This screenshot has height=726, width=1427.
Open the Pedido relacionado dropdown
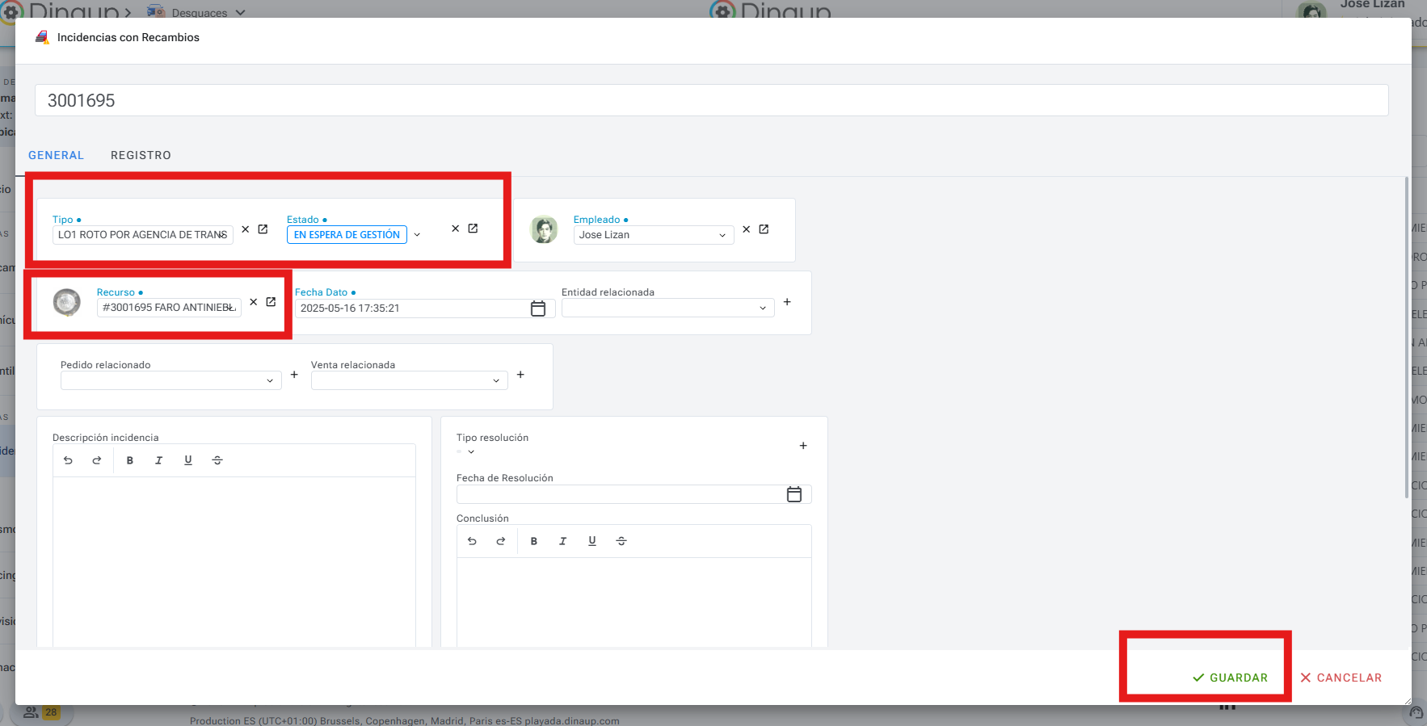click(x=270, y=380)
